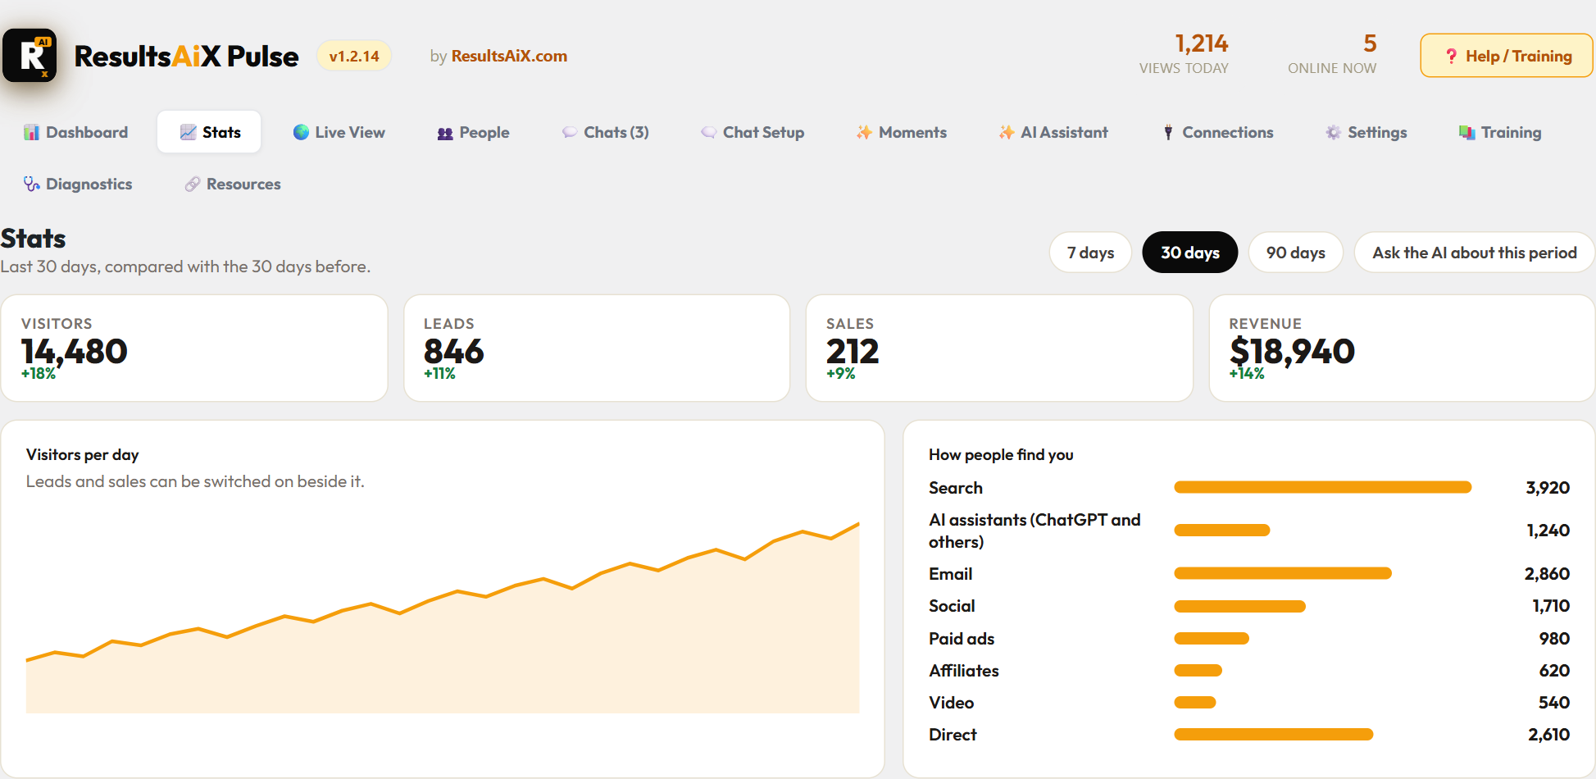1596x779 pixels.
Task: Select the 7 days period
Action: point(1090,253)
